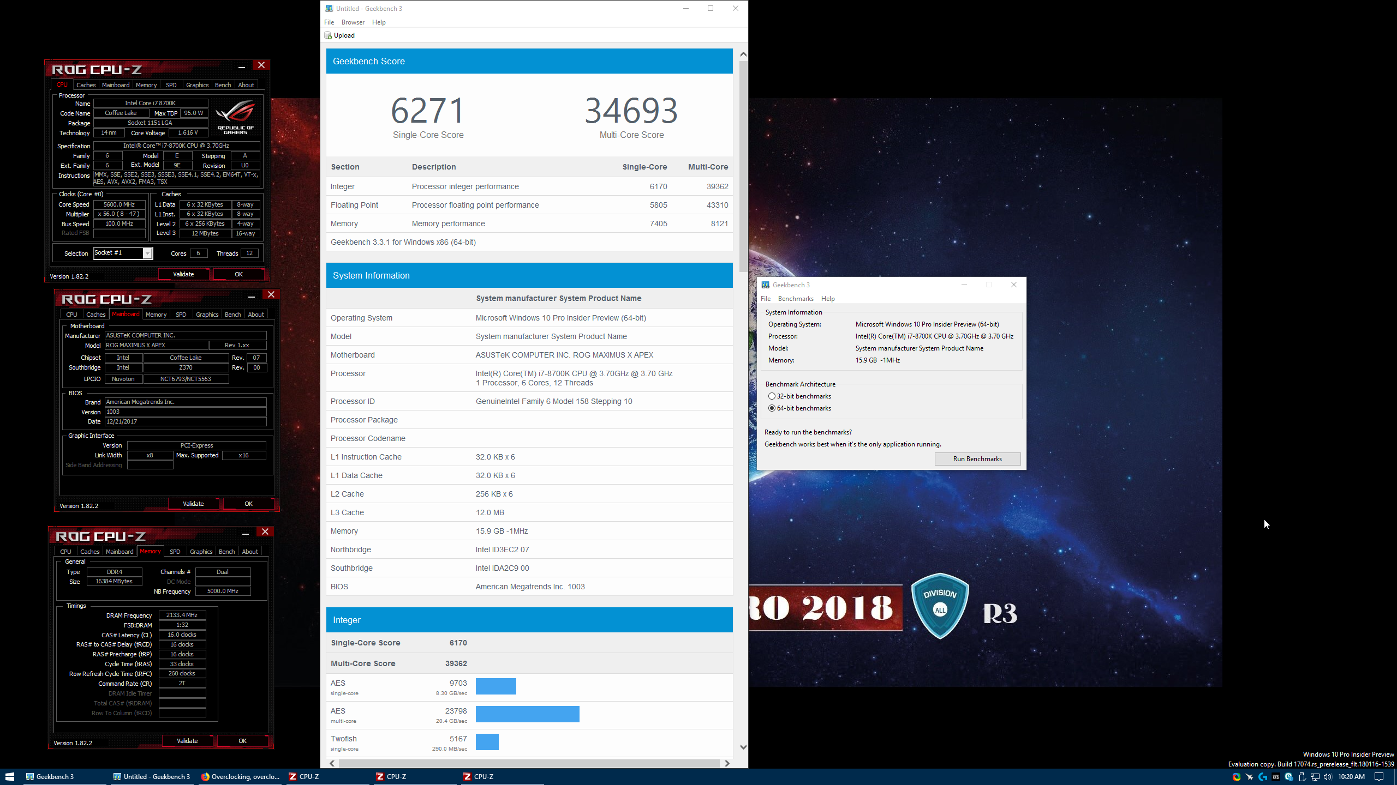Open Graphics tab in CPU-Z Mainboard window
The image size is (1397, 785).
tap(207, 315)
